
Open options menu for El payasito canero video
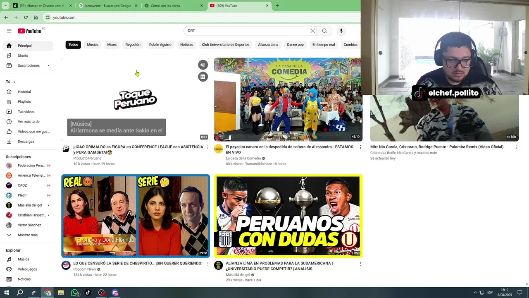[x=360, y=147]
